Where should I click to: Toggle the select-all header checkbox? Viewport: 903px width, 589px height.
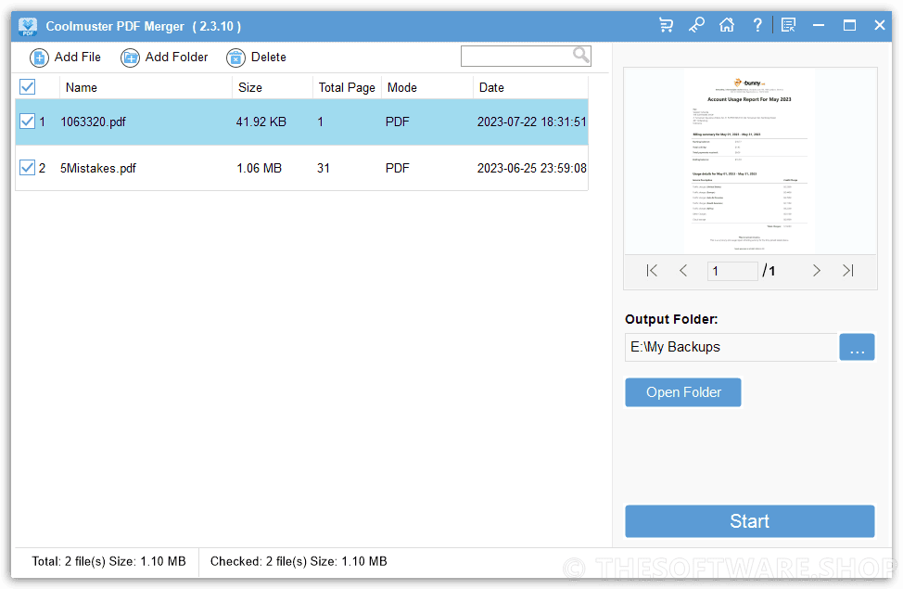point(27,87)
